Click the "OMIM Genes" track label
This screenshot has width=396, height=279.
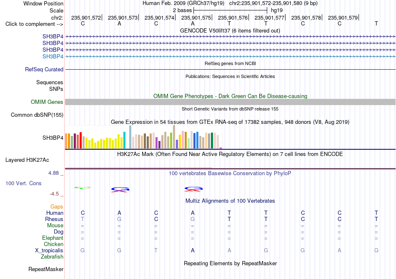tap(47, 102)
